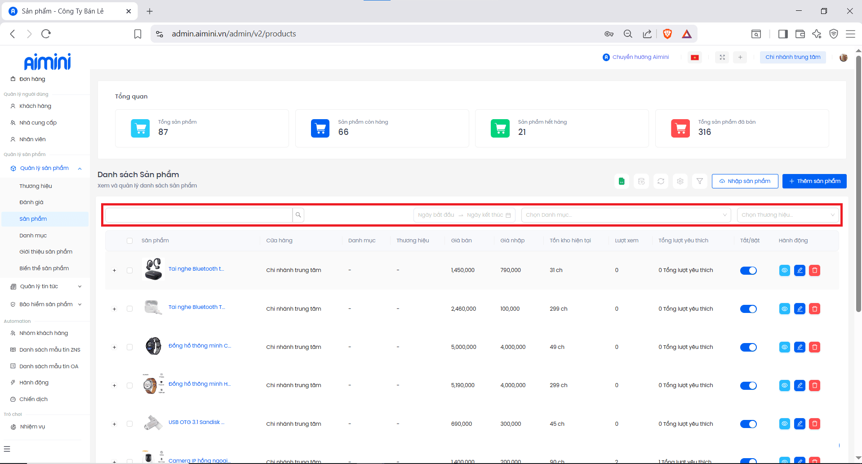The height and width of the screenshot is (464, 862).
Task: Toggle off the first Tai nghe Bluetooth product
Action: pos(748,270)
